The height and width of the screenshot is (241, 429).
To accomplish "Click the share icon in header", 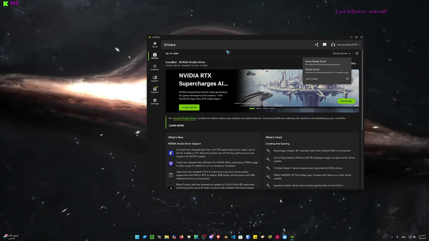I will pos(317,45).
